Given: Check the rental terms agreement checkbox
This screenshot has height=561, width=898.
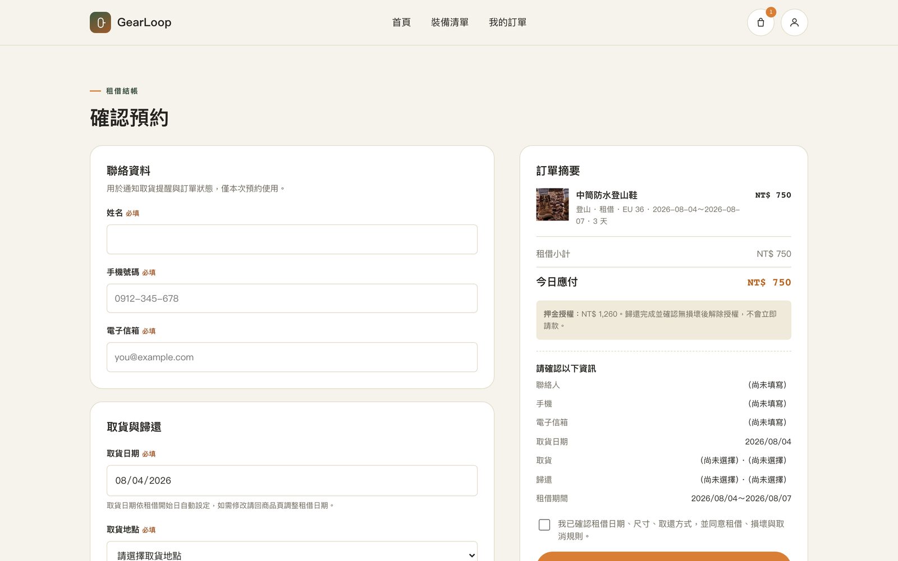Looking at the screenshot, I should tap(544, 525).
